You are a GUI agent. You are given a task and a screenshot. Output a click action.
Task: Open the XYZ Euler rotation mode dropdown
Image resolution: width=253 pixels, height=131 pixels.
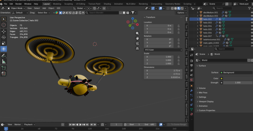163,50
